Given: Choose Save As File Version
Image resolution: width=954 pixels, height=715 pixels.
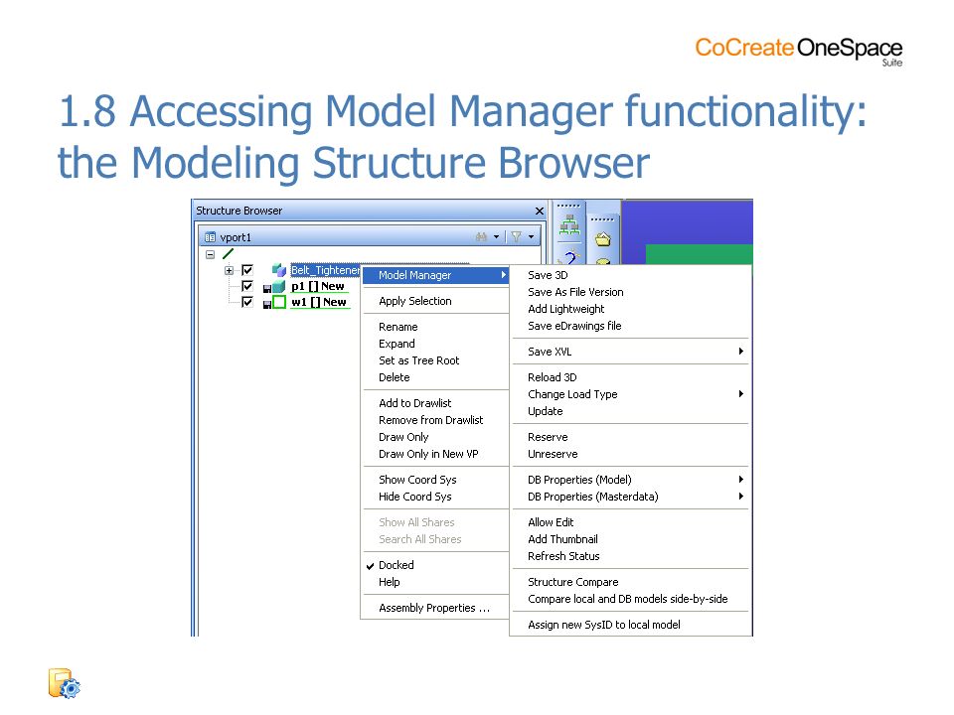Looking at the screenshot, I should [630, 292].
